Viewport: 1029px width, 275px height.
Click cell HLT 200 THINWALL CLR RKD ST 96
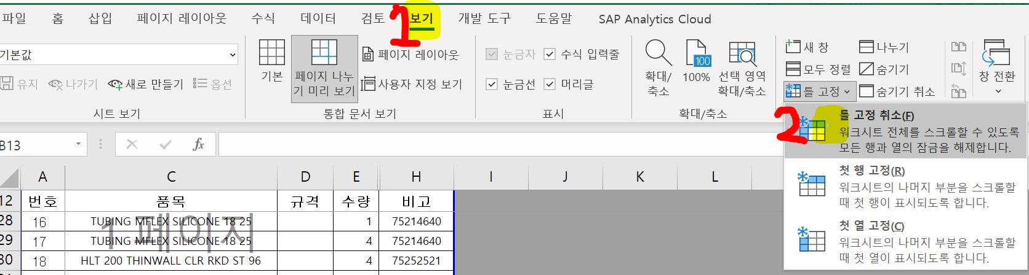171,261
